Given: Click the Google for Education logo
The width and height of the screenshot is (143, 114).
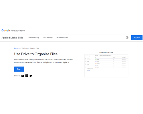Looking at the screenshot, I should 13,30.
